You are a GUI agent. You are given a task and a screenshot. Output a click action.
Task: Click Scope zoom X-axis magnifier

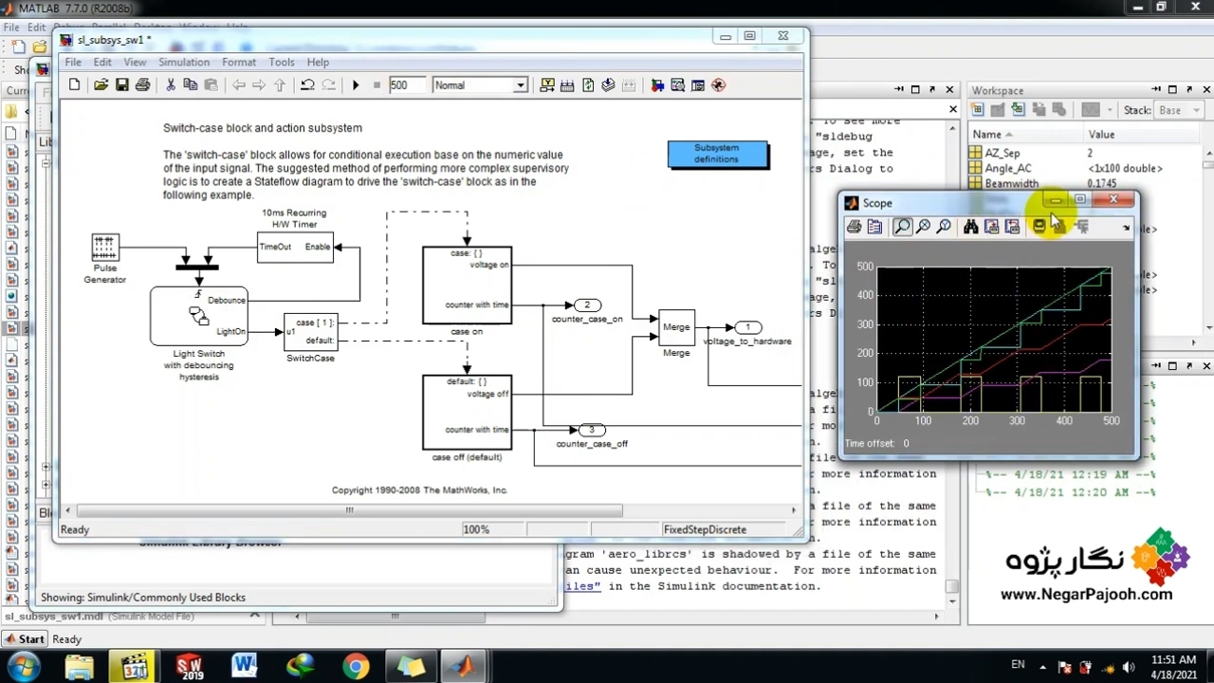coord(923,227)
